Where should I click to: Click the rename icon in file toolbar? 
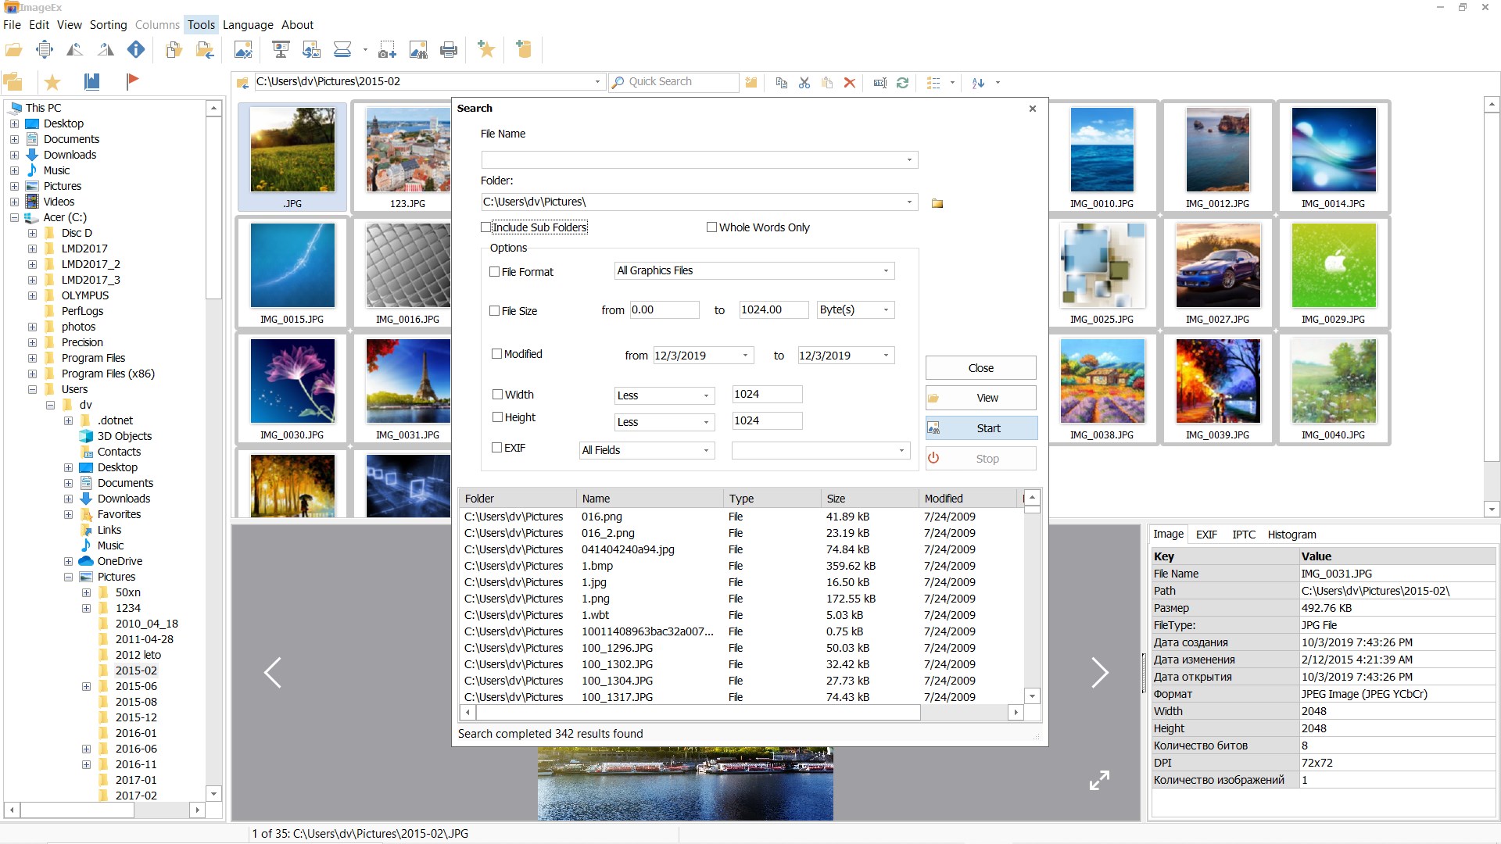click(879, 82)
